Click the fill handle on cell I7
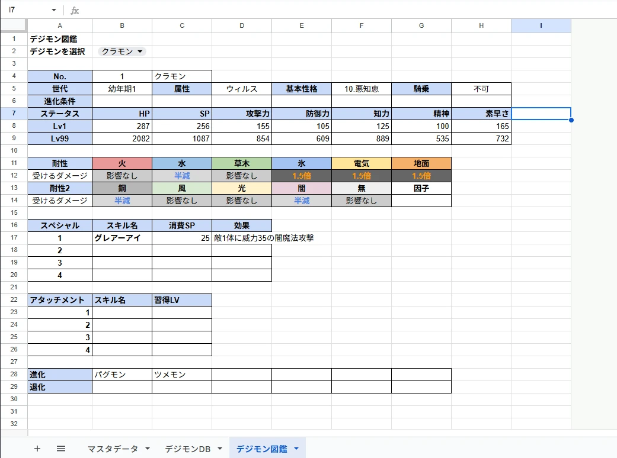Screen dimensions: 617x458 571,120
